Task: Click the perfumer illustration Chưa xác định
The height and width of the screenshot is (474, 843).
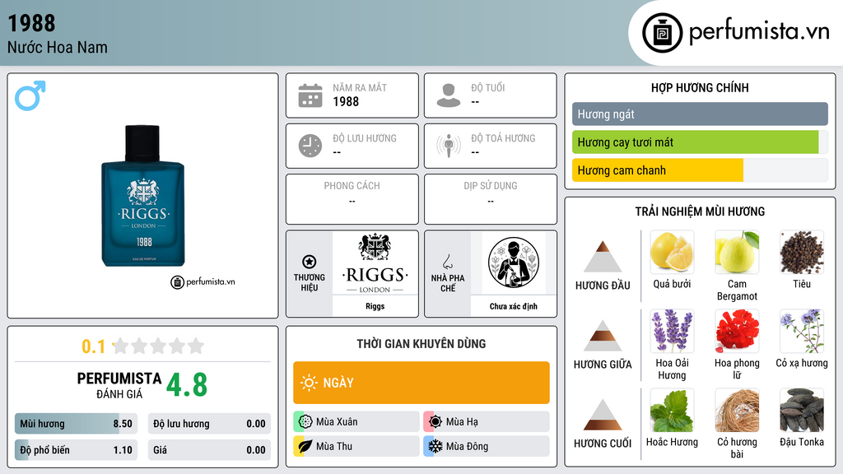Action: pyautogui.click(x=514, y=263)
